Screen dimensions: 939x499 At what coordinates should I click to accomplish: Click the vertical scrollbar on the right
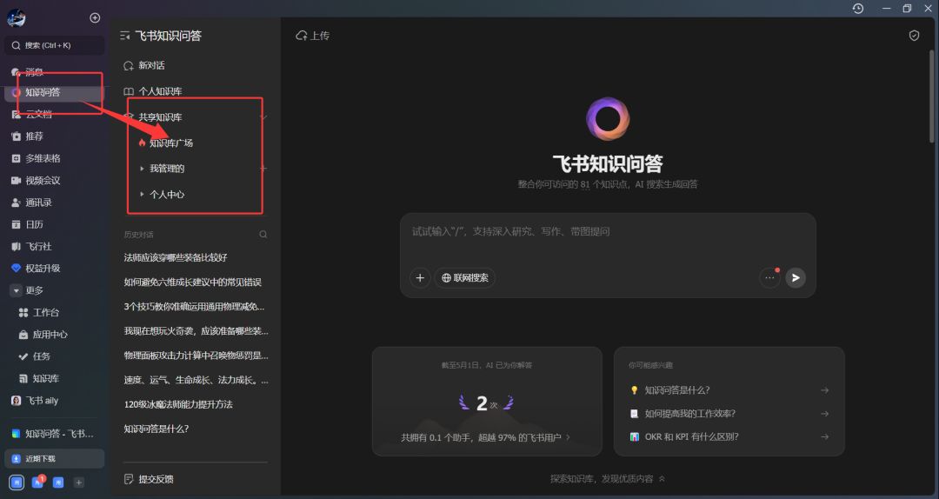pyautogui.click(x=932, y=96)
